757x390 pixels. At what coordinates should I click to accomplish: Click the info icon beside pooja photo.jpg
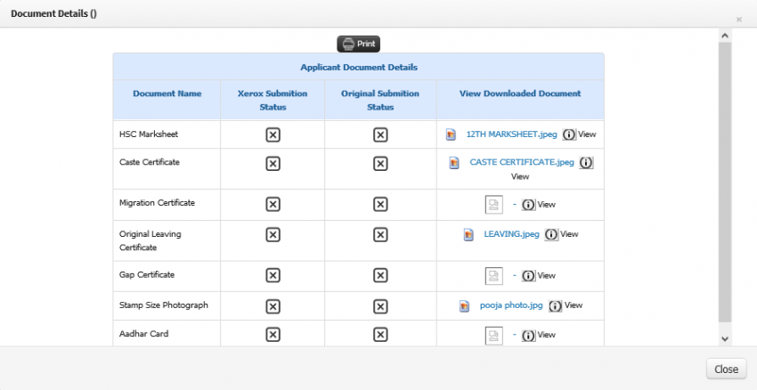(x=555, y=306)
